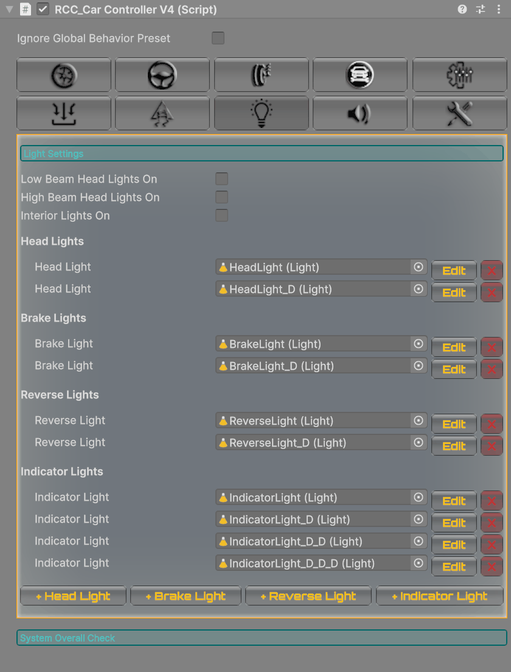511x672 pixels.
Task: Click the Indicator Lights section heading
Action: pos(62,472)
